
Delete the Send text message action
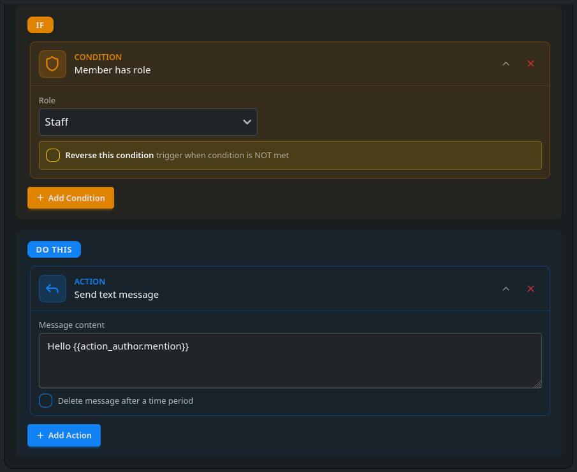(x=530, y=288)
